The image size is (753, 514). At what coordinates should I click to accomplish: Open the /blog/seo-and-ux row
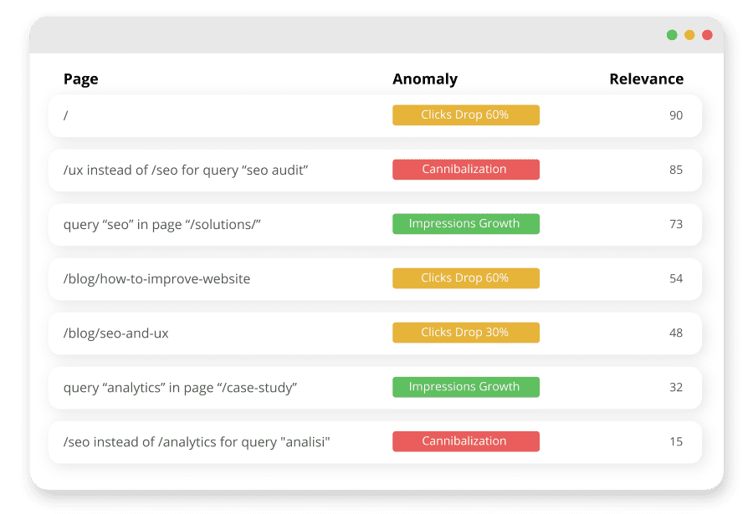pyautogui.click(x=375, y=333)
